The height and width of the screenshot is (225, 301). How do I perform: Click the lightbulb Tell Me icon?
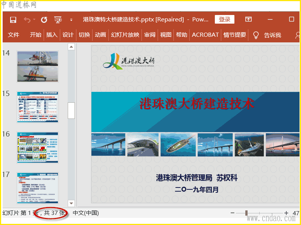(256, 35)
